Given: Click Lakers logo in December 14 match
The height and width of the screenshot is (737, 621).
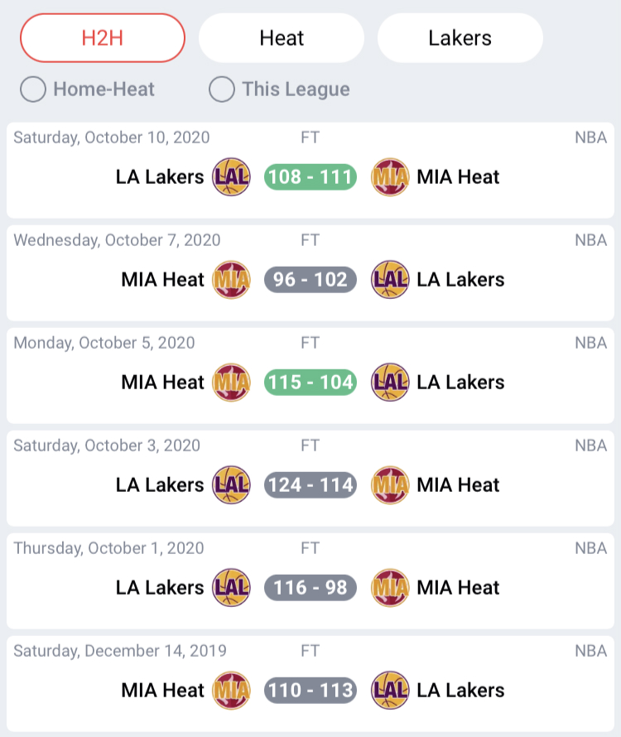Looking at the screenshot, I should tap(390, 691).
